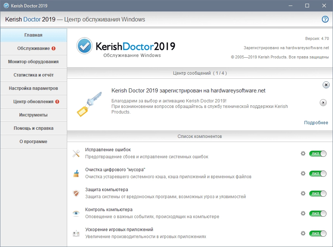This screenshot has width=333, height=247.
Task: Click the wrench and screwdriver error fixing icon
Action: click(76, 153)
